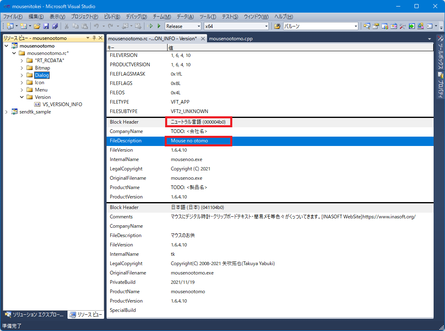Viewport: 445px width, 331px height.
Task: Expand the Bitmap folder
Action: tap(22, 68)
